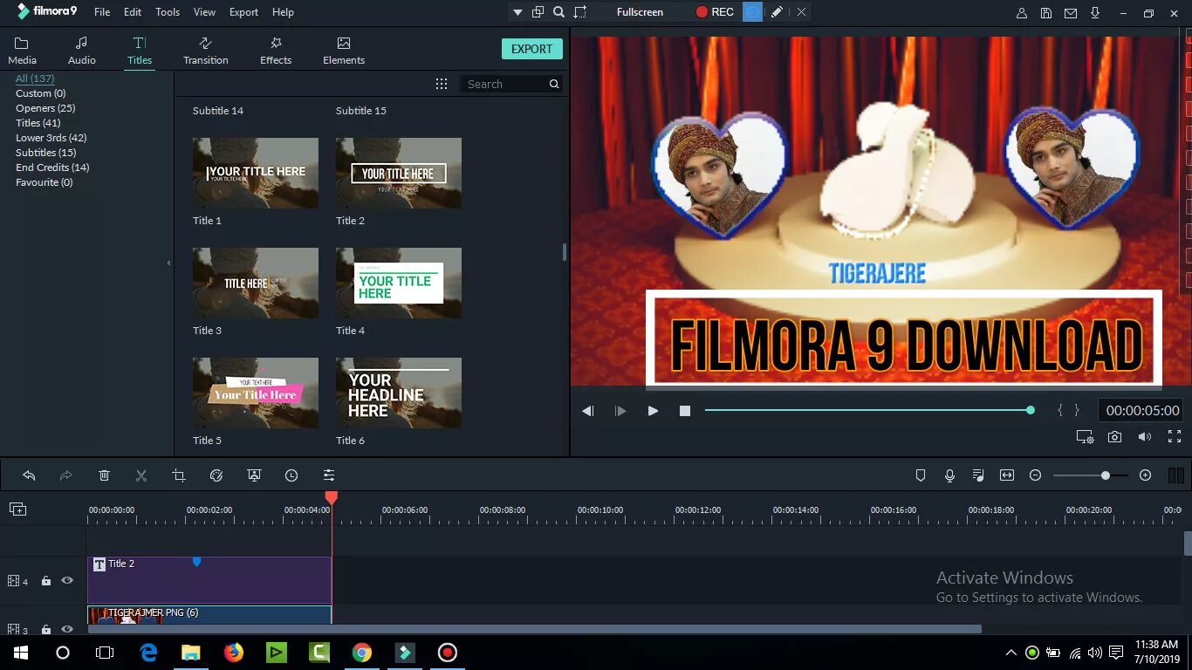The image size is (1192, 670).
Task: Select Subtitles (15) category
Action: point(45,153)
